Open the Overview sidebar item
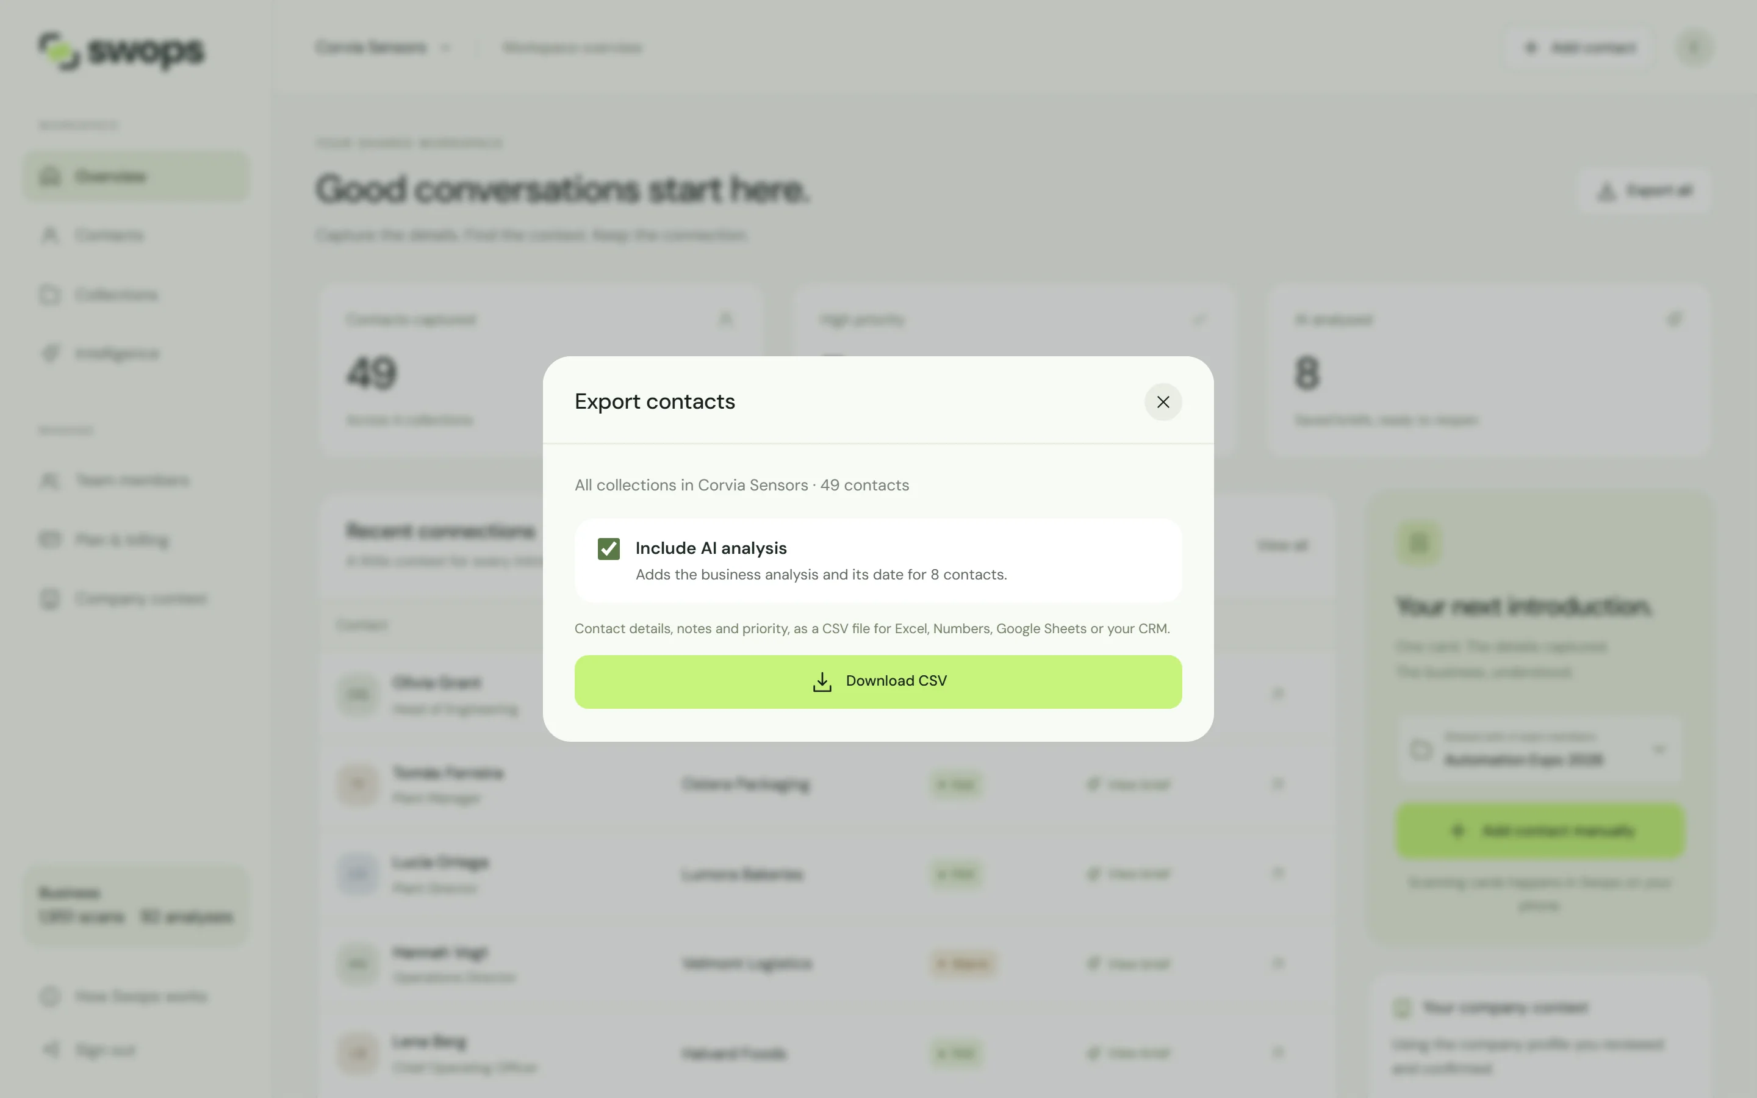1757x1098 pixels. point(137,176)
